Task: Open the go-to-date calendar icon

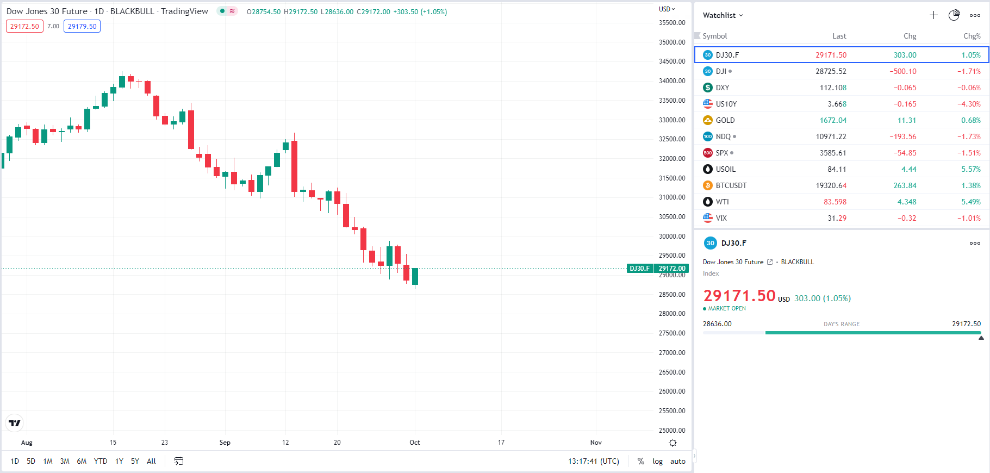Action: click(178, 461)
